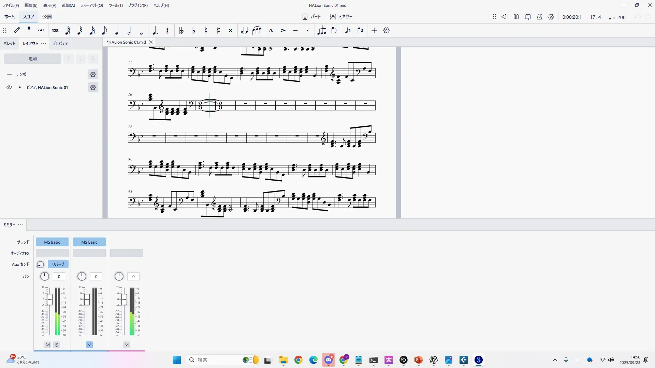
Task: Open the フォーマット menu
Action: tap(91, 5)
